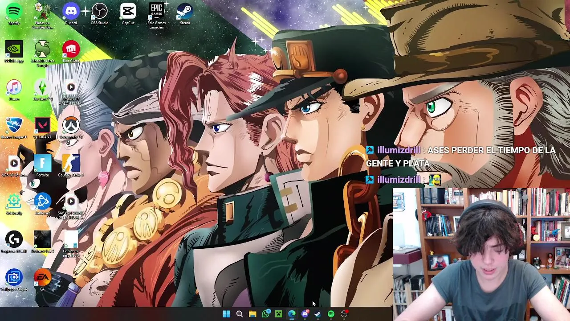Viewport: 570px width, 321px height.
Task: Select the Codigo de respaldo text file
Action: (71, 244)
